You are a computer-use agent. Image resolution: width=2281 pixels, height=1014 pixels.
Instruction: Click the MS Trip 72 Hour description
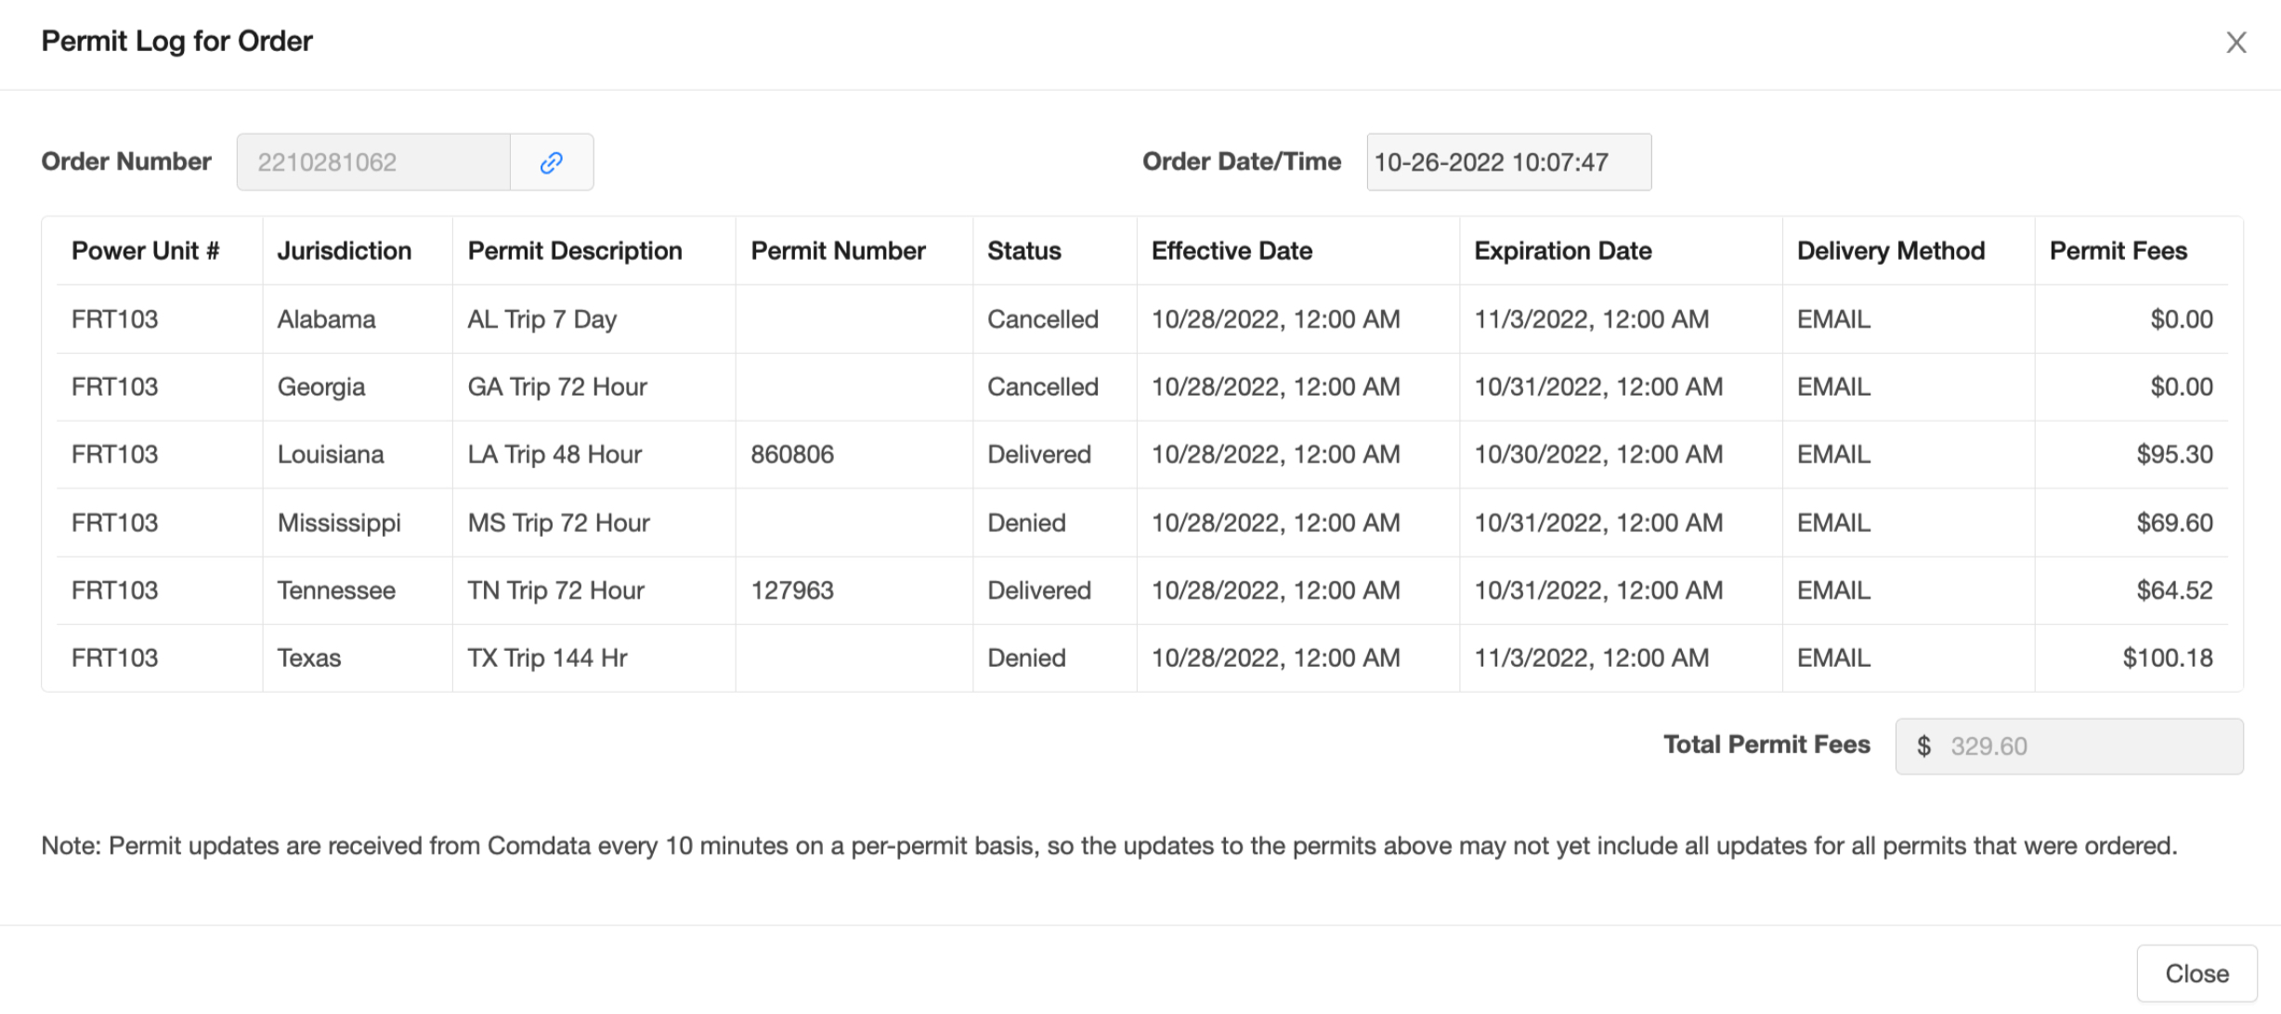[558, 523]
